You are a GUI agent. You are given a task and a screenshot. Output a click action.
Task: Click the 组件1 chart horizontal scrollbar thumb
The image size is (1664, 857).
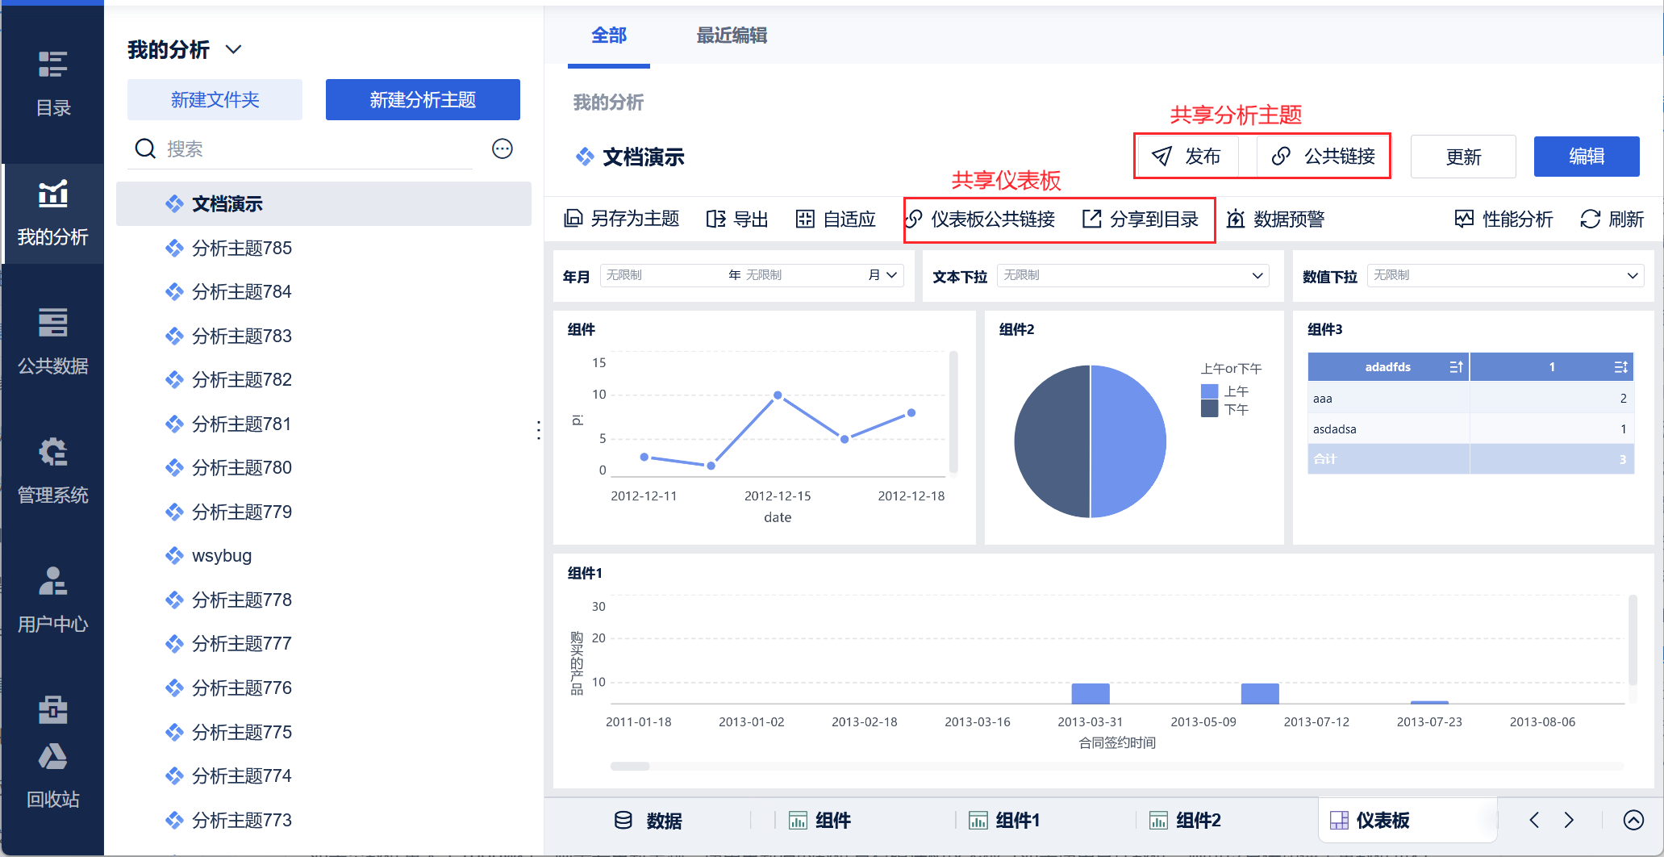(630, 766)
